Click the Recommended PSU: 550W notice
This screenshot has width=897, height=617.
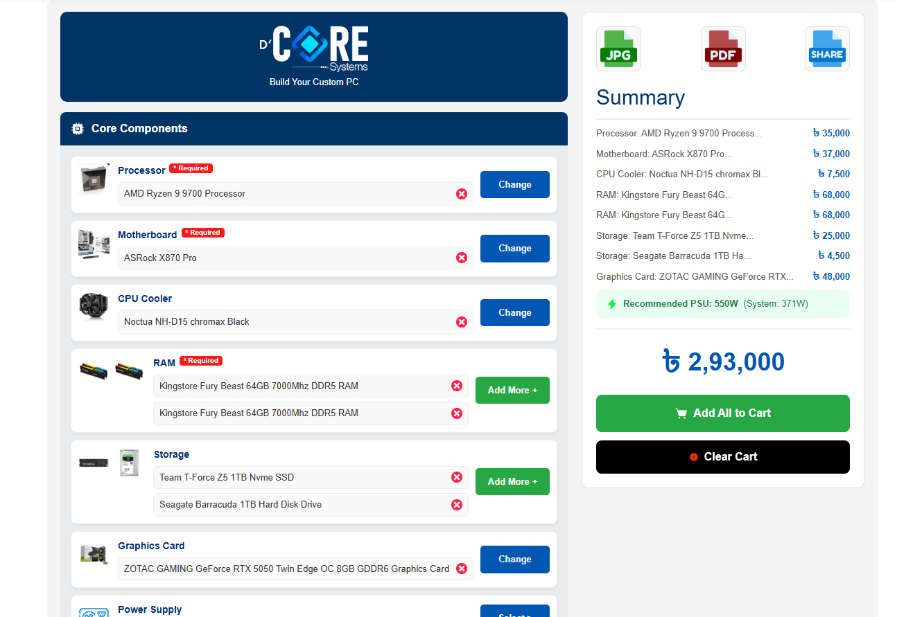(723, 304)
